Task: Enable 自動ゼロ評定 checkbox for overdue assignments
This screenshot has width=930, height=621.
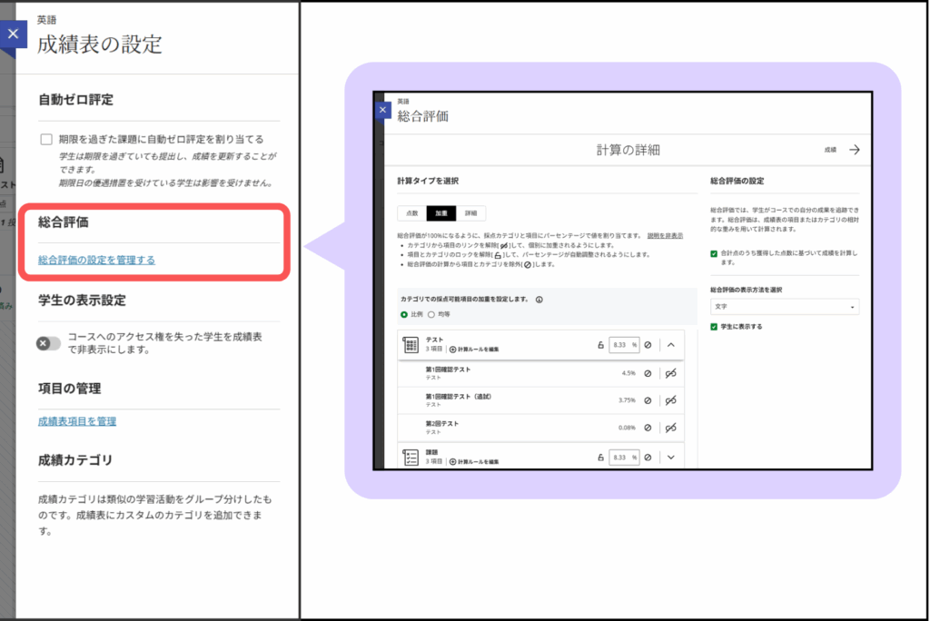Action: point(46,140)
